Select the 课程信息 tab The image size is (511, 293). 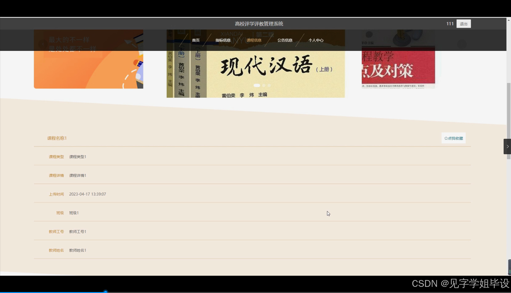254,40
